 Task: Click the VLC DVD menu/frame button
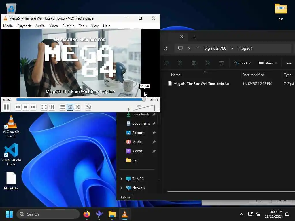[88, 107]
